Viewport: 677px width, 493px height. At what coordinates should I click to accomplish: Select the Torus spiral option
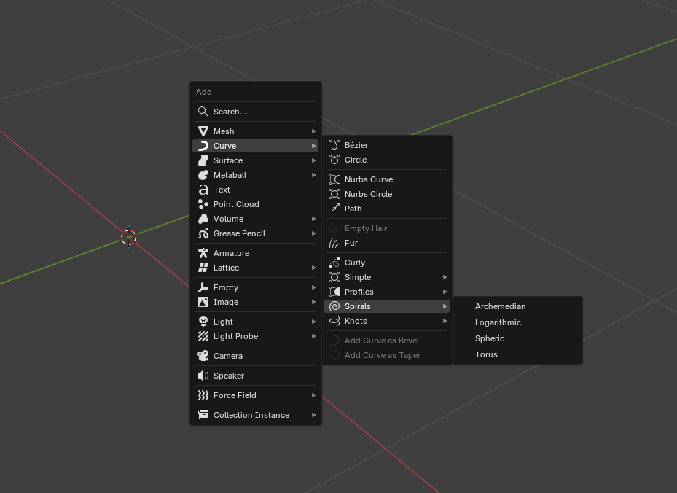[486, 354]
